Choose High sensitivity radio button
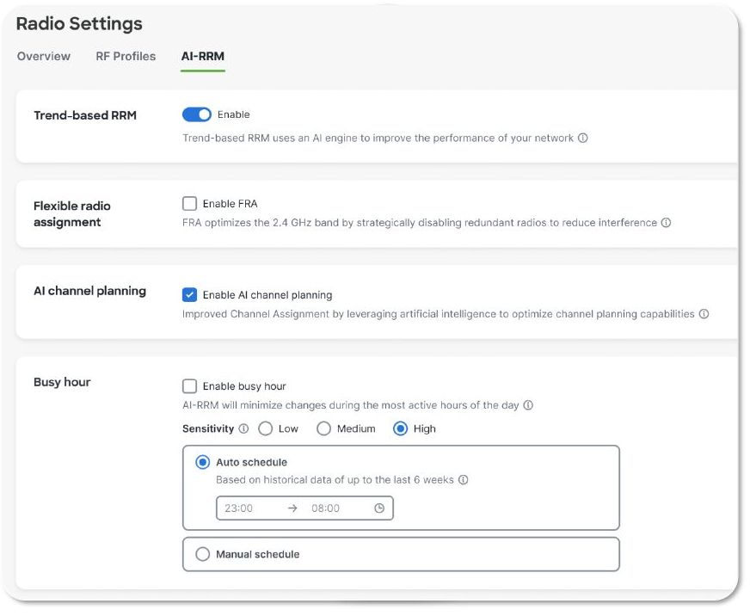This screenshot has height=616, width=750. [400, 428]
